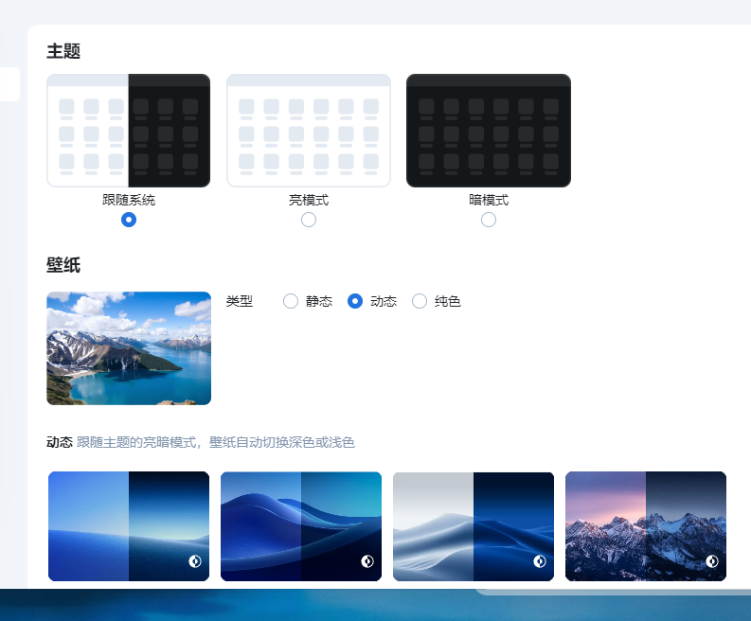Select the 跟随系统 radio button
The height and width of the screenshot is (621, 751).
pos(129,220)
